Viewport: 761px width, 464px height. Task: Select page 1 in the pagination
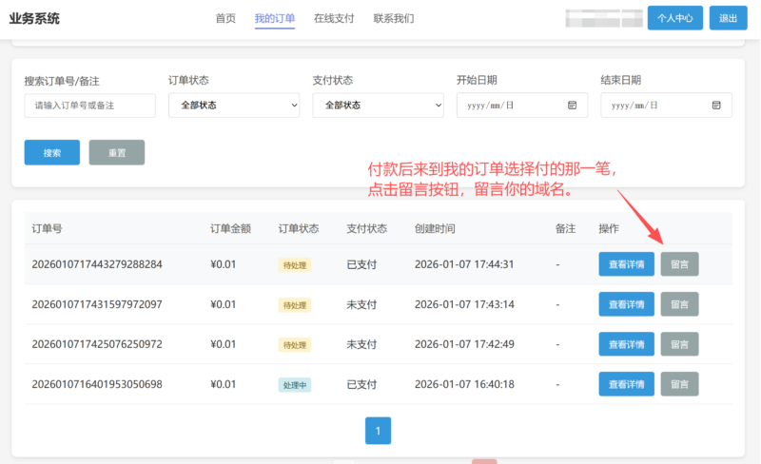[x=378, y=431]
